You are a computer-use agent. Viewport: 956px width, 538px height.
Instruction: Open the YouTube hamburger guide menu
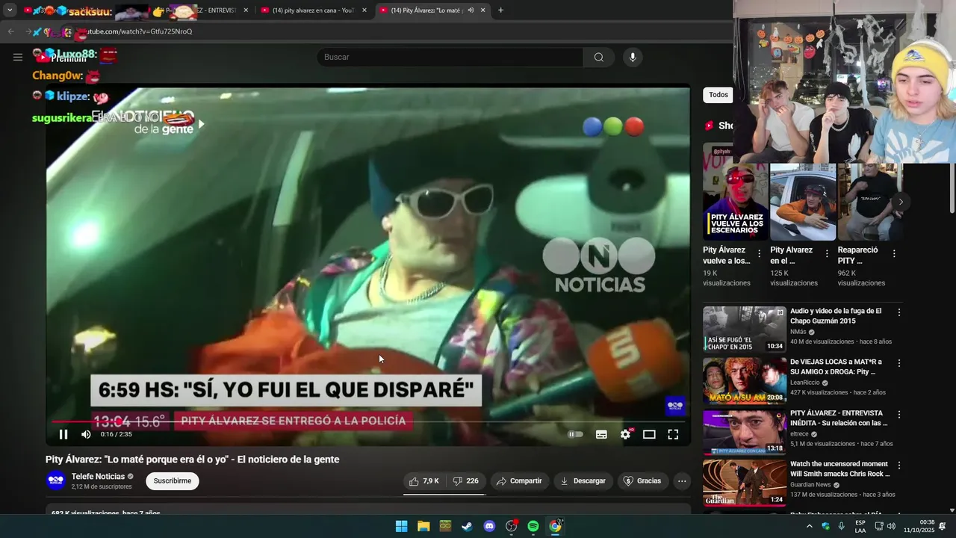[x=18, y=57]
